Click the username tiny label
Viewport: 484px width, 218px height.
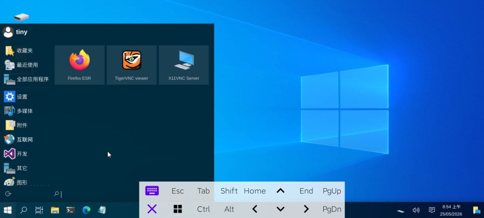(x=22, y=32)
